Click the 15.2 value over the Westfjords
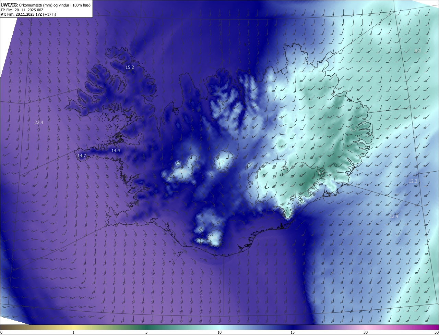This screenshot has width=439, height=335. 130,67
